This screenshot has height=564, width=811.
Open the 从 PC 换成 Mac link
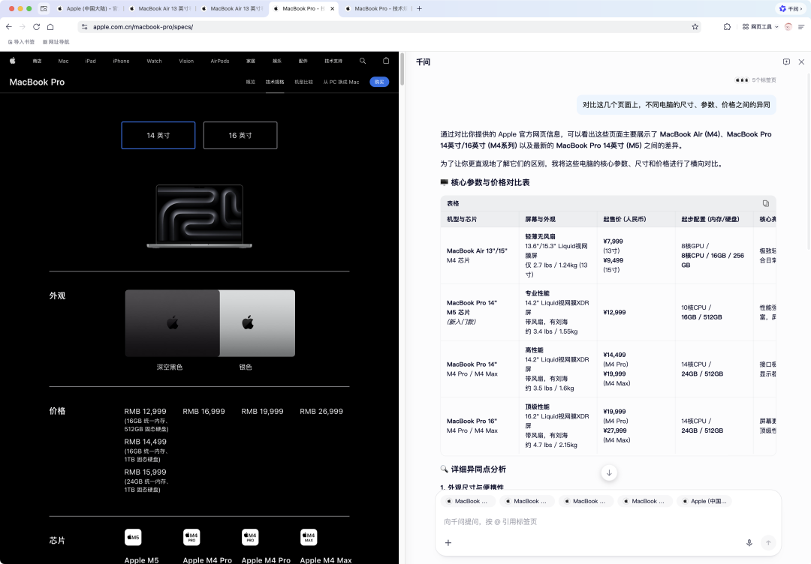pos(342,82)
